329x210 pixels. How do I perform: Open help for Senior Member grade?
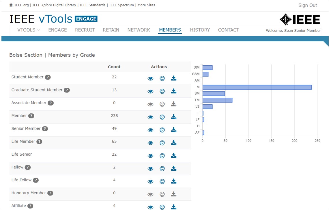(x=45, y=129)
